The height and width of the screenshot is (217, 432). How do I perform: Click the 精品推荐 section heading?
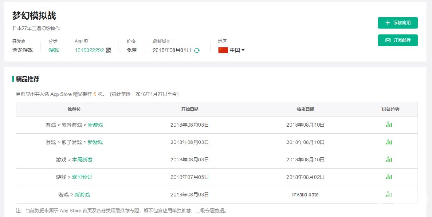tap(28, 79)
